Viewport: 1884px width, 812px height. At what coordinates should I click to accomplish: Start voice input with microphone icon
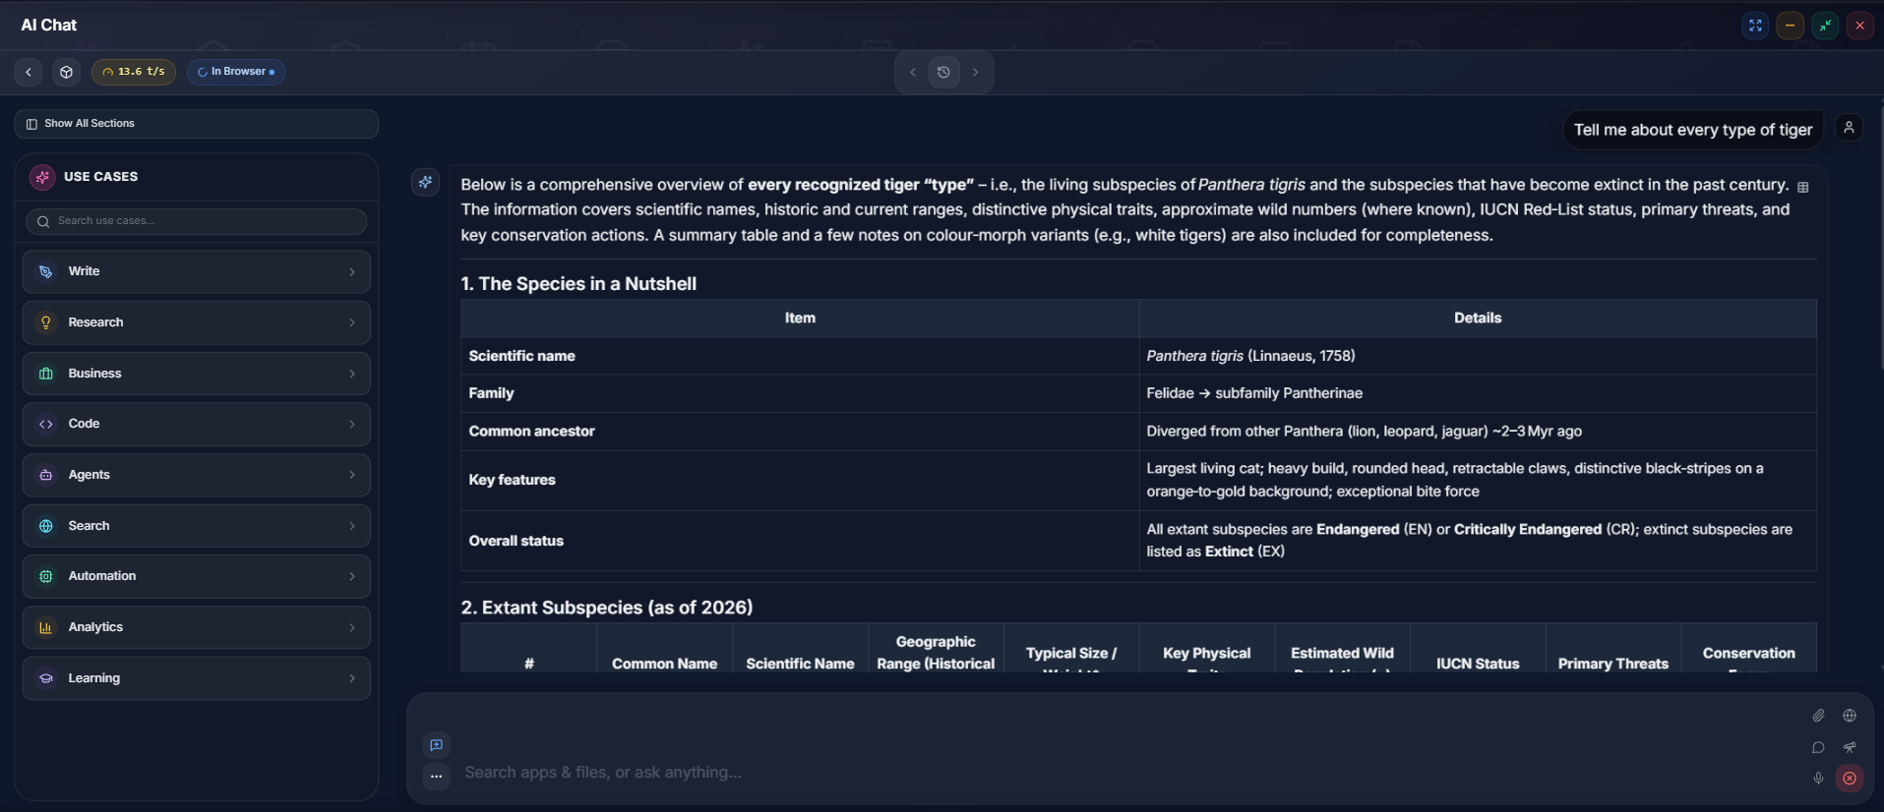[x=1818, y=779]
